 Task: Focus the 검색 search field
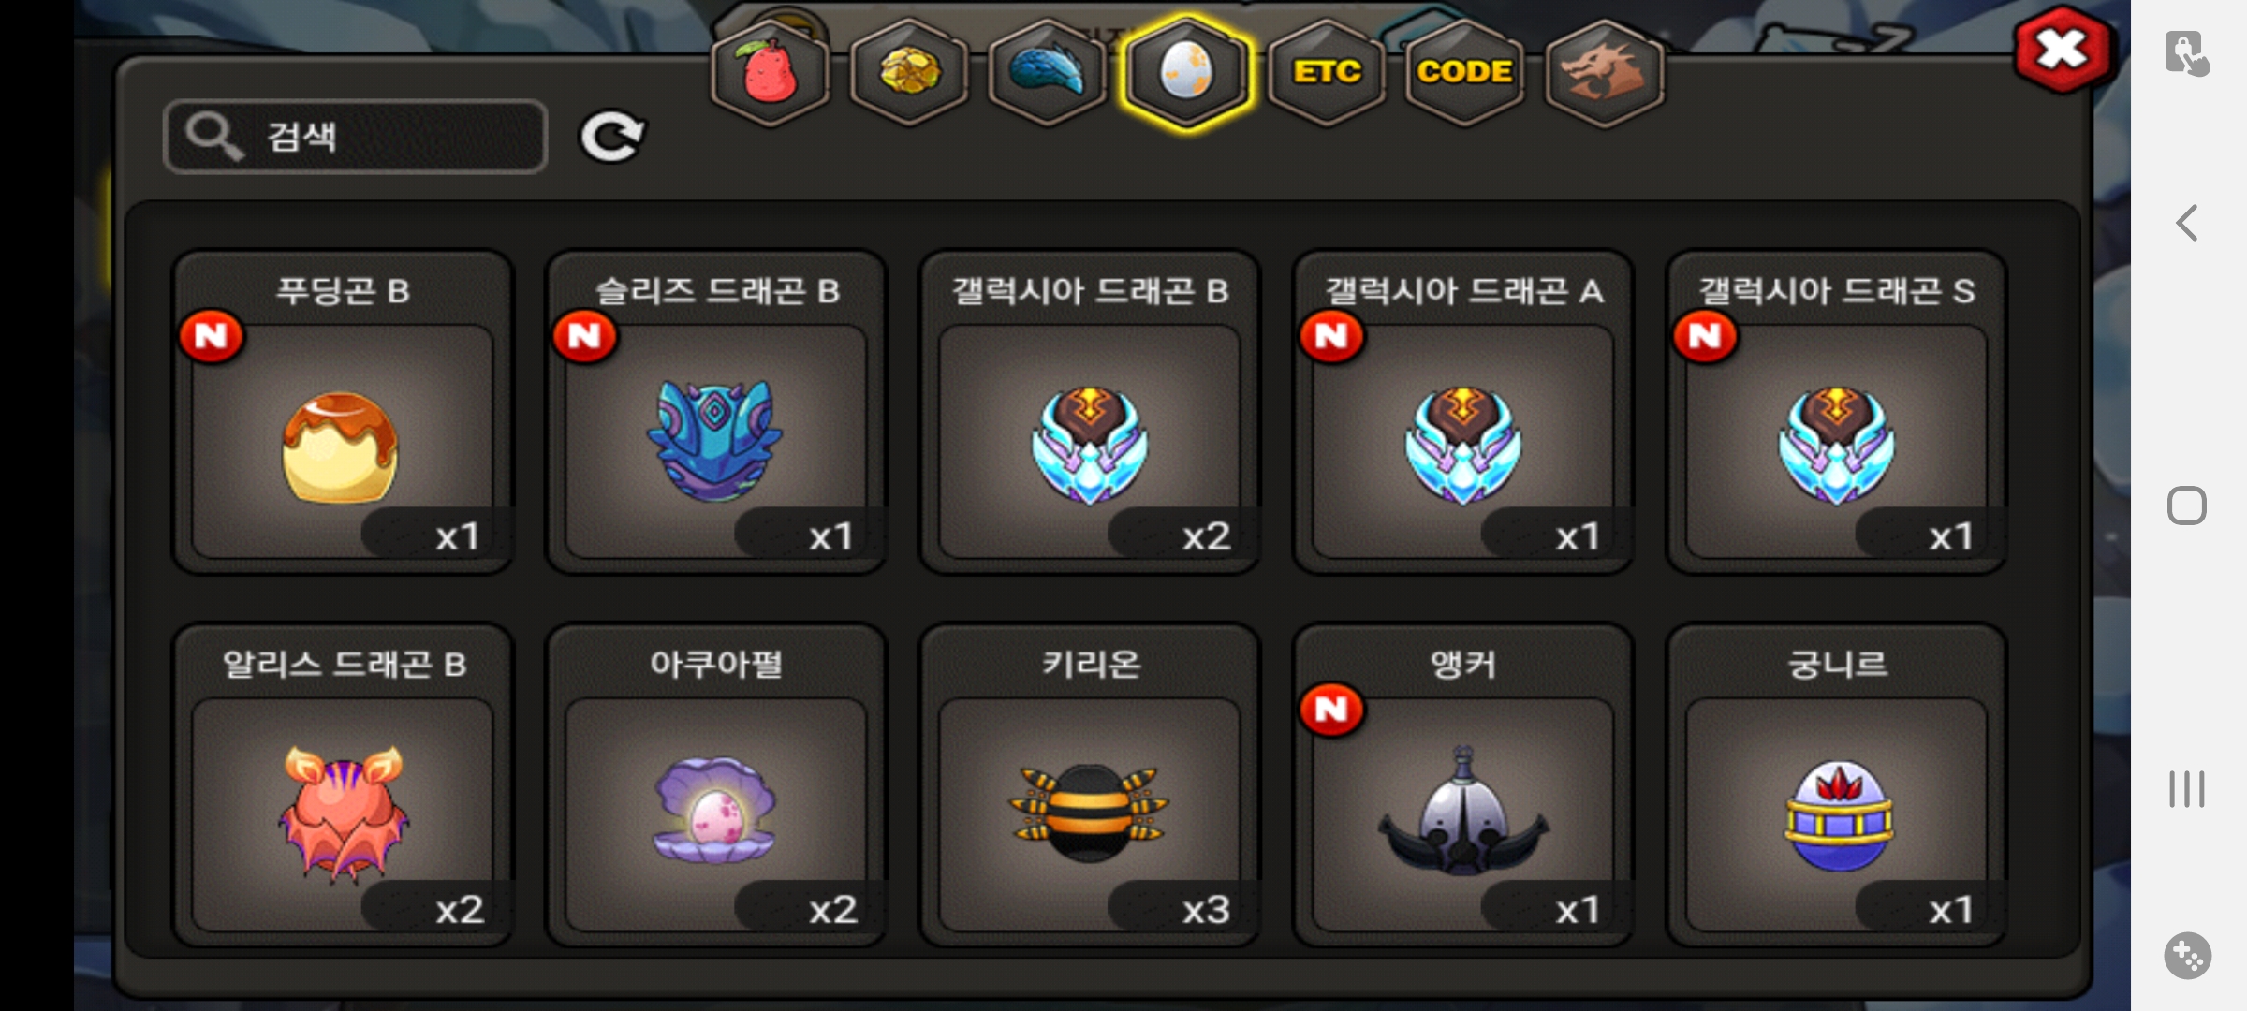pyautogui.click(x=355, y=137)
